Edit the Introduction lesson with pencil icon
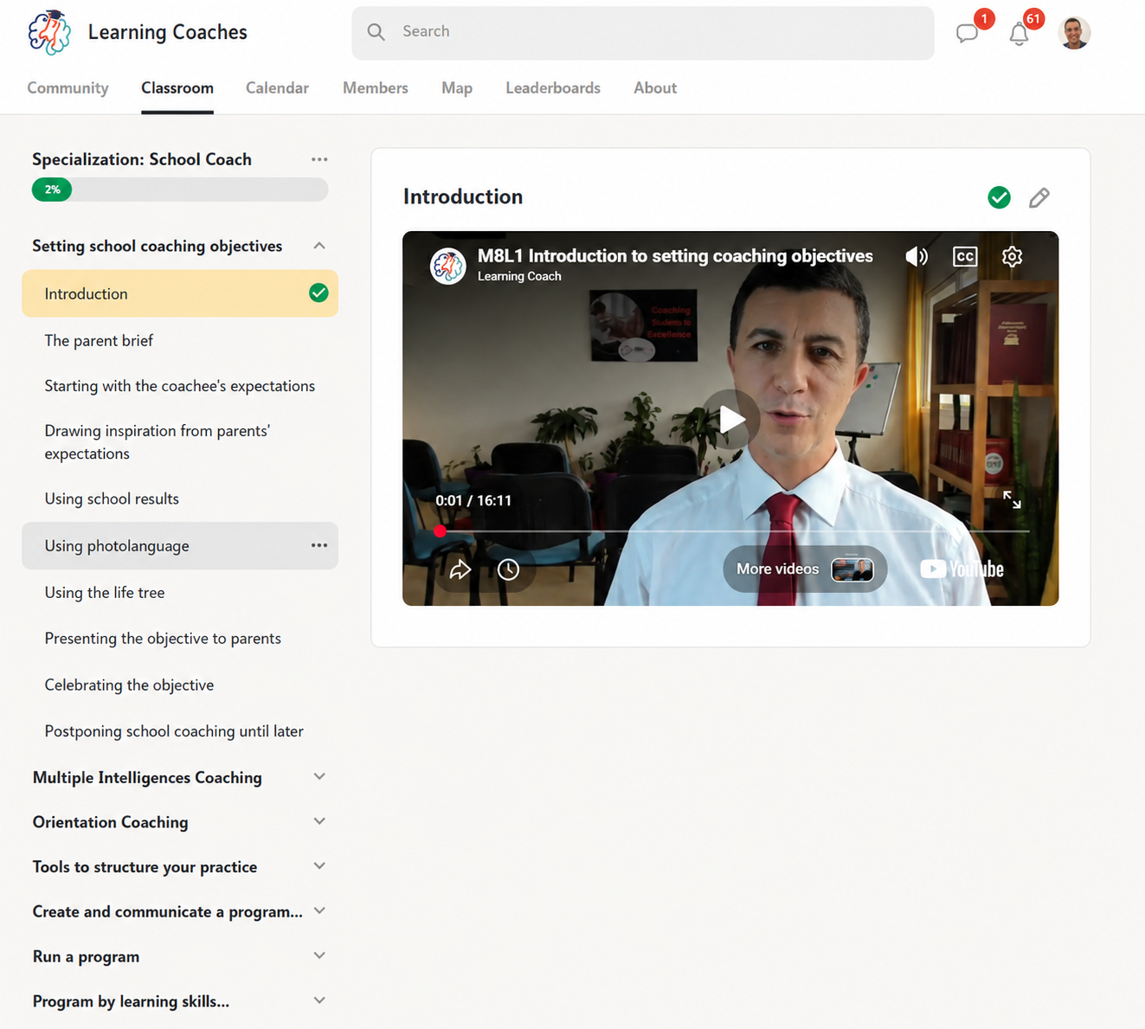 tap(1039, 197)
